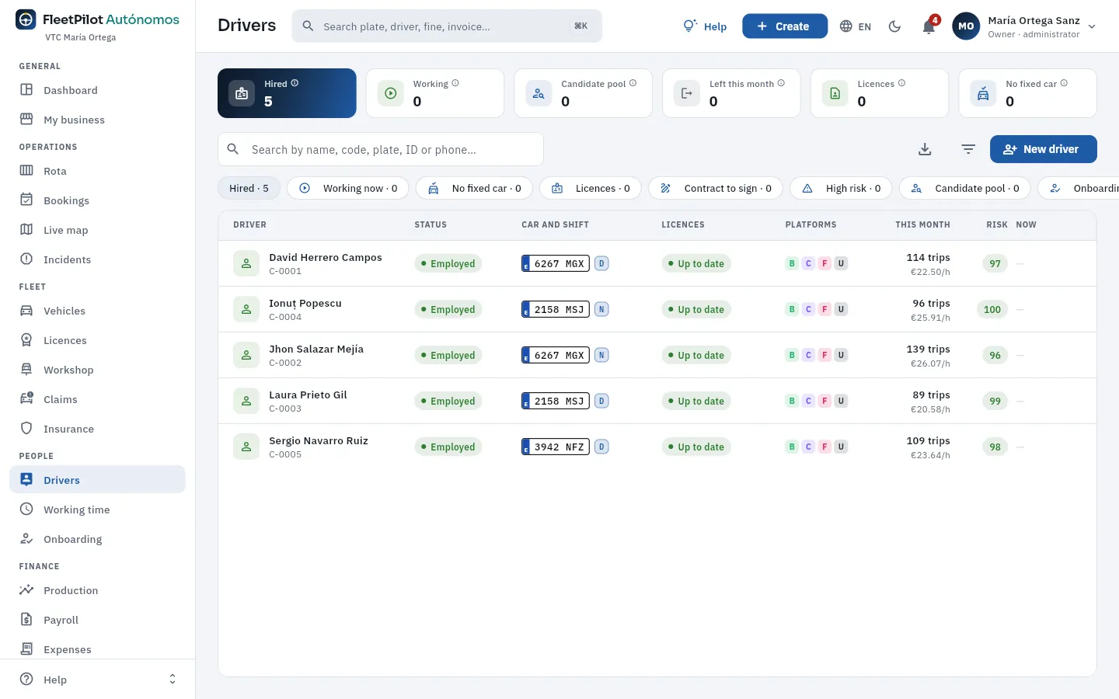Click the New driver button
Screen dimensions: 1119x699
[1043, 149]
